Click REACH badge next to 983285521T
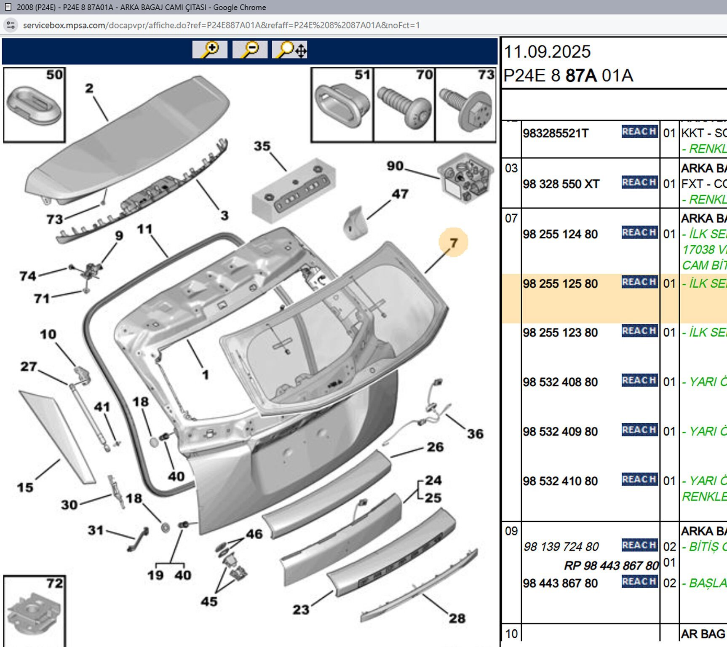This screenshot has width=727, height=647. [x=639, y=132]
